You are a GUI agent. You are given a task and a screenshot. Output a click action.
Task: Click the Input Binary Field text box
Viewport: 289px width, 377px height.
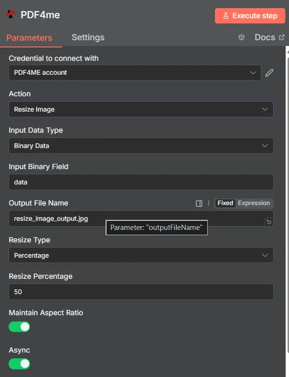(141, 182)
